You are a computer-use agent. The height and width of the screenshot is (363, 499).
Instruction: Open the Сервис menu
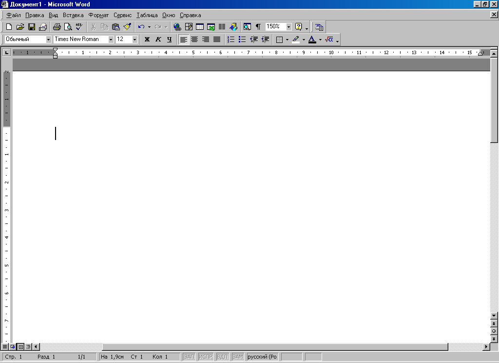122,15
